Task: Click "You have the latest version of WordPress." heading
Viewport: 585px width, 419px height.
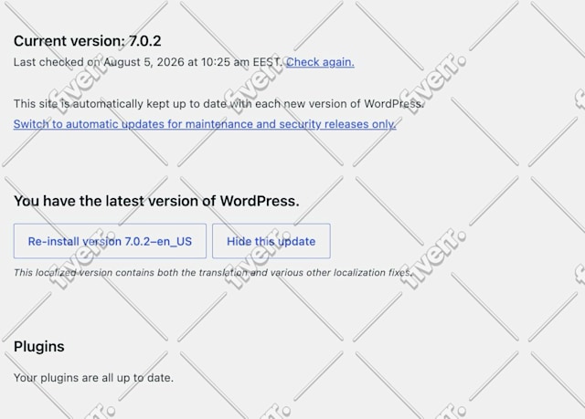Action: tap(156, 201)
